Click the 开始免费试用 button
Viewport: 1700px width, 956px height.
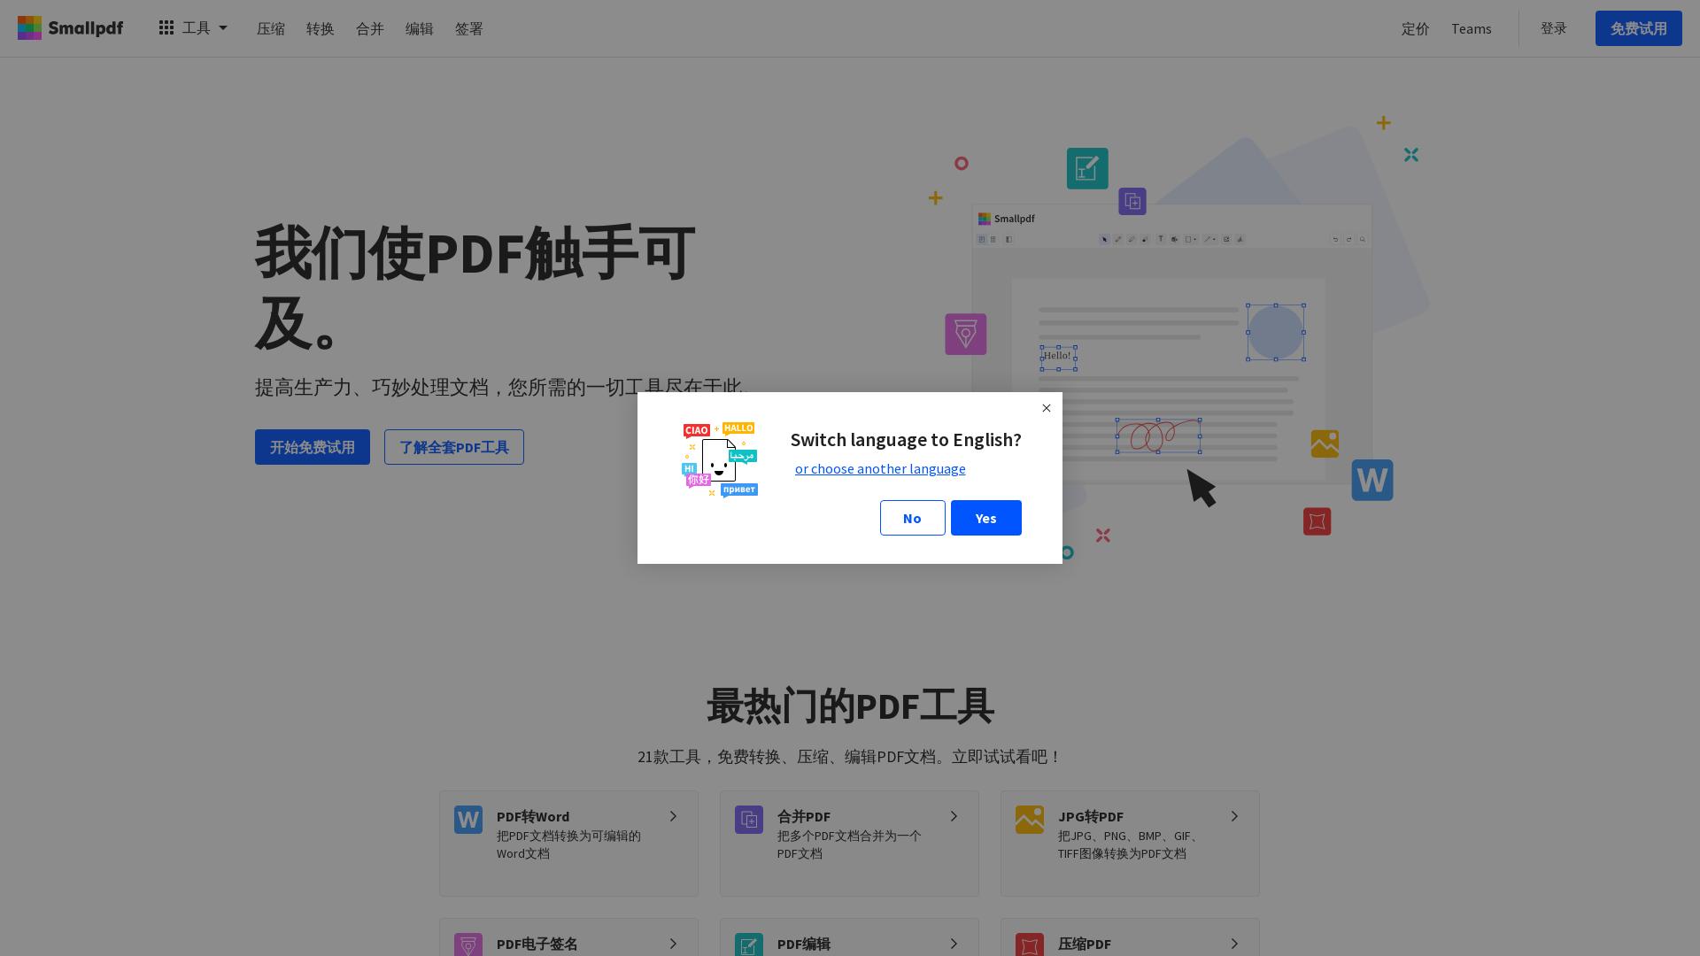313,447
